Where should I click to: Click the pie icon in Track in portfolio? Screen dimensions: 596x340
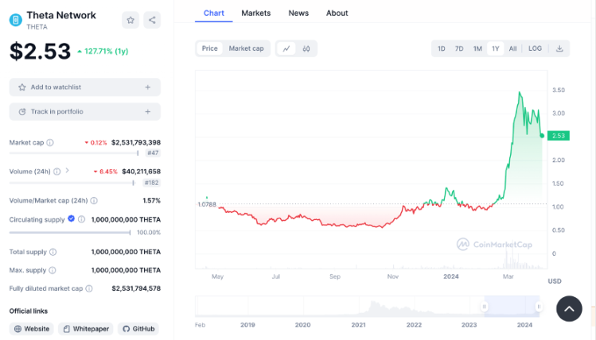click(x=22, y=111)
